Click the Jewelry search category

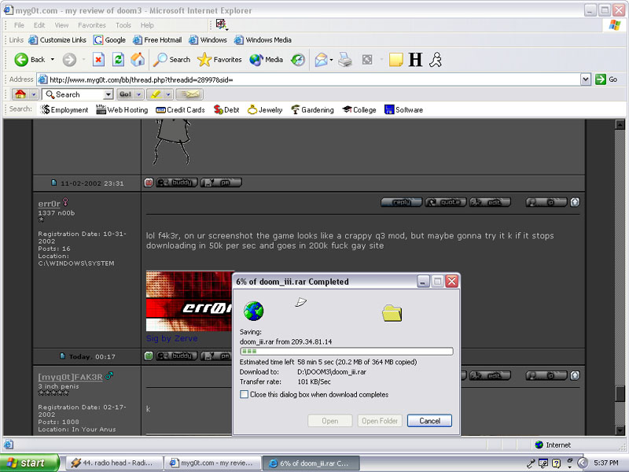tap(265, 109)
